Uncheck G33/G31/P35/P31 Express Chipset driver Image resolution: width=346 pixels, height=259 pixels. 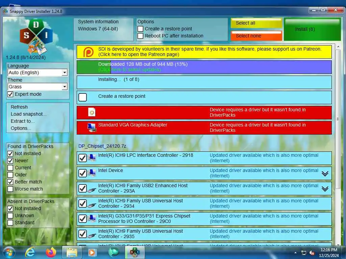[x=83, y=219]
